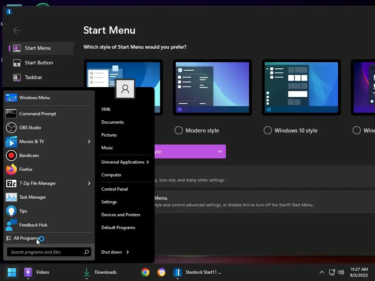
Task: Click the Modern style preview thumbnail
Action: [x=212, y=87]
